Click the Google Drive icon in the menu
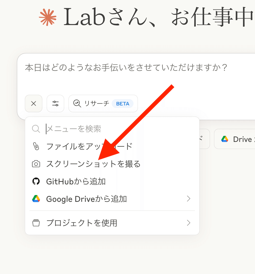The width and height of the screenshot is (255, 274). coord(36,199)
